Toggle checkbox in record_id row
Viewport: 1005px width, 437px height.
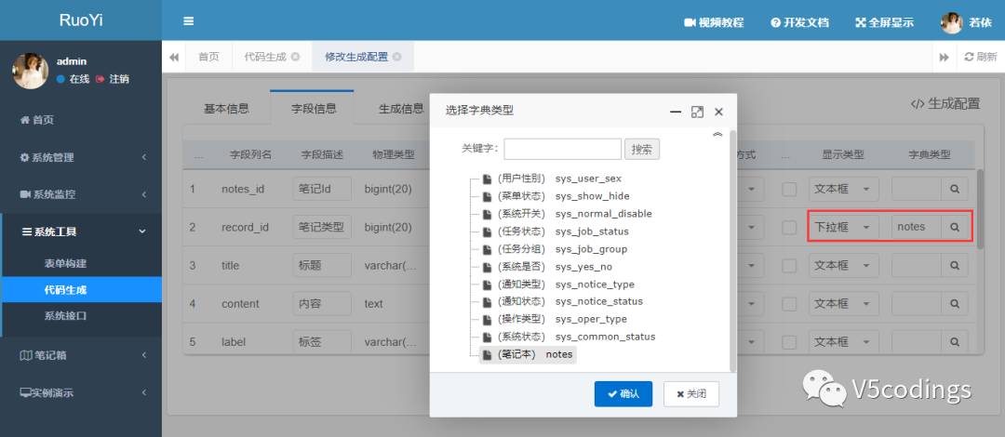(x=790, y=227)
